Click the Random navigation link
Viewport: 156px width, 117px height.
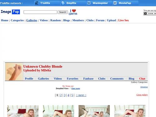56,20
